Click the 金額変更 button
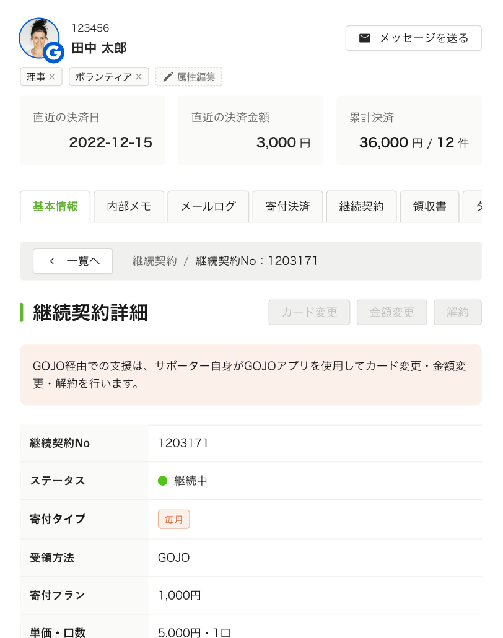This screenshot has height=638, width=503. click(391, 312)
